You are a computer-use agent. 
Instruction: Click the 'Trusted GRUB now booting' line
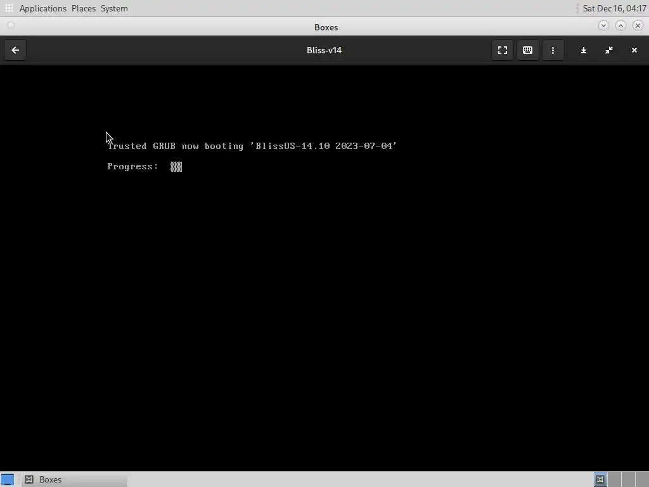tap(252, 146)
